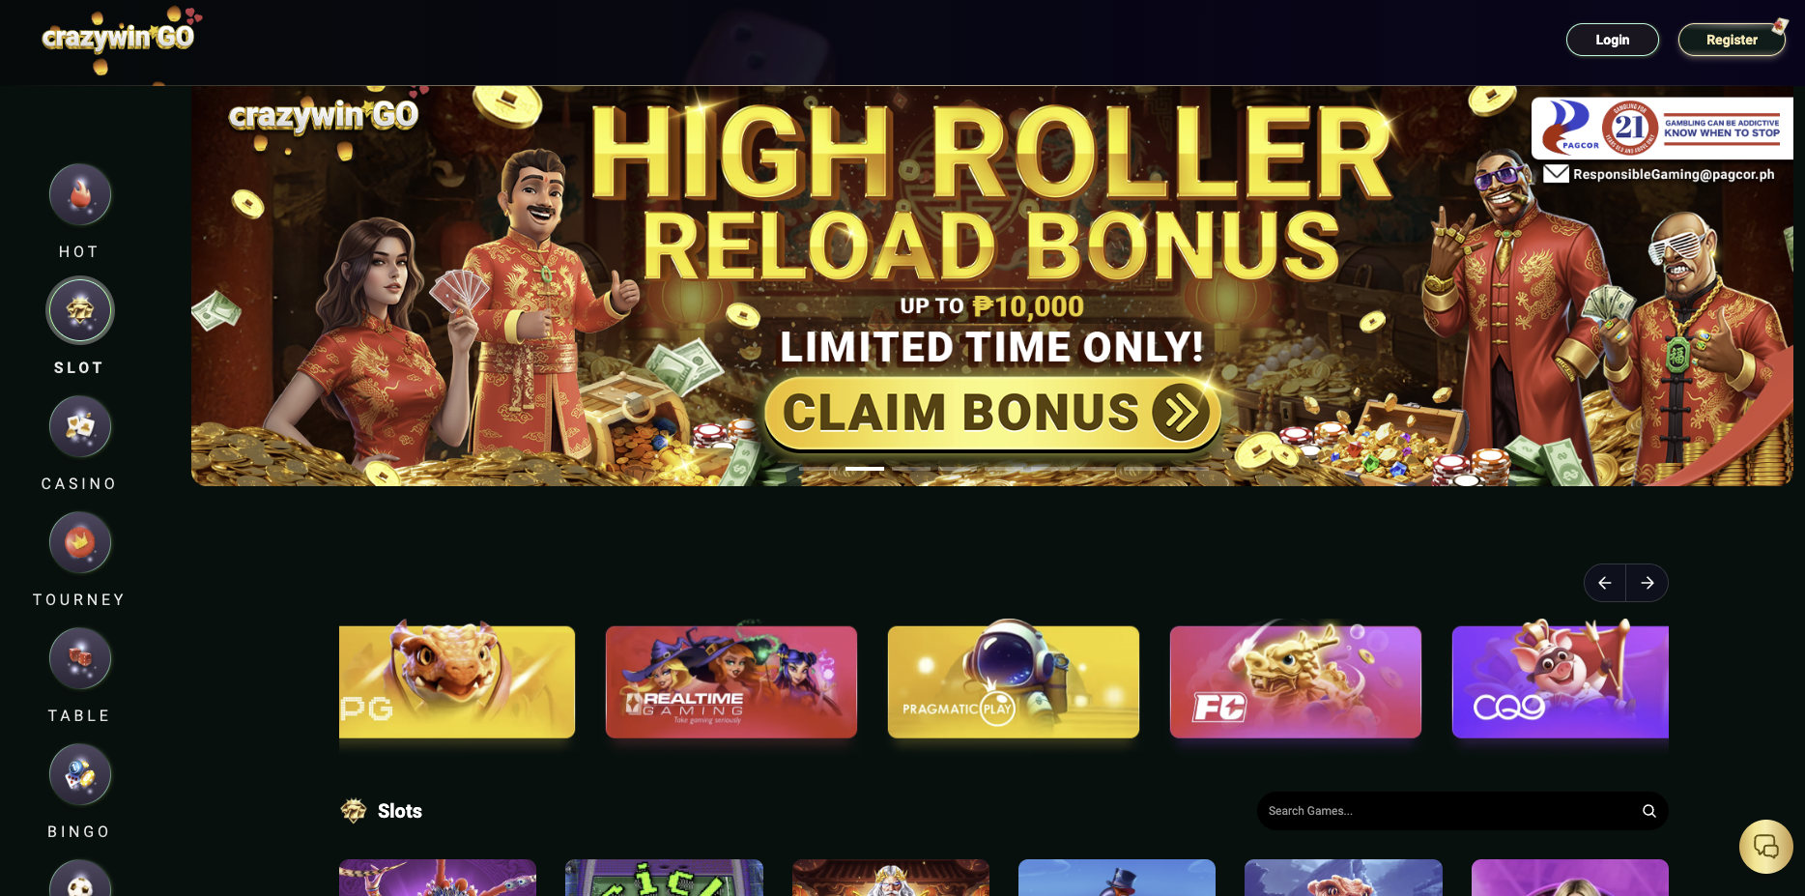Open the live chat support bubble

(x=1765, y=847)
